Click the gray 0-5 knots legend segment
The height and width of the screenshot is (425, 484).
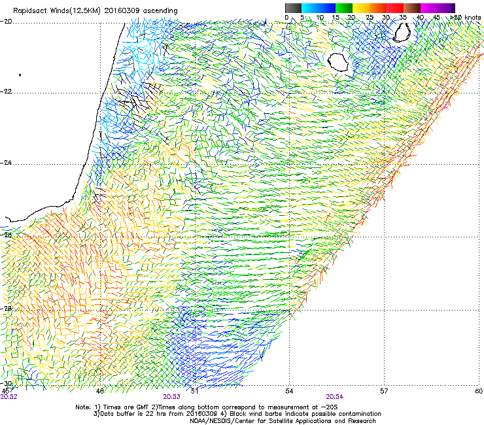(x=293, y=8)
